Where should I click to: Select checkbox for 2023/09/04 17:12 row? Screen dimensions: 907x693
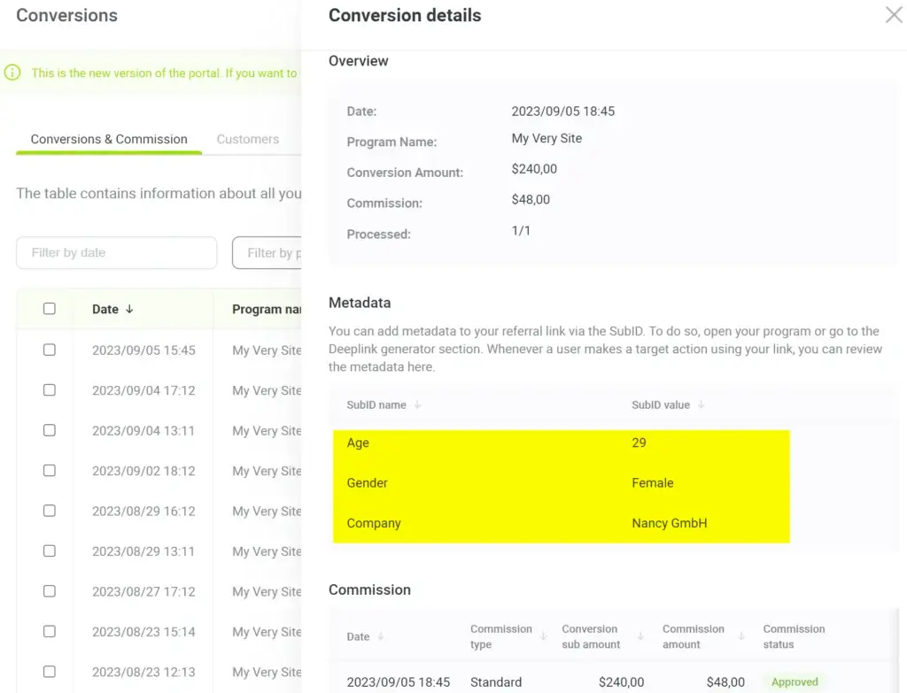(x=50, y=390)
